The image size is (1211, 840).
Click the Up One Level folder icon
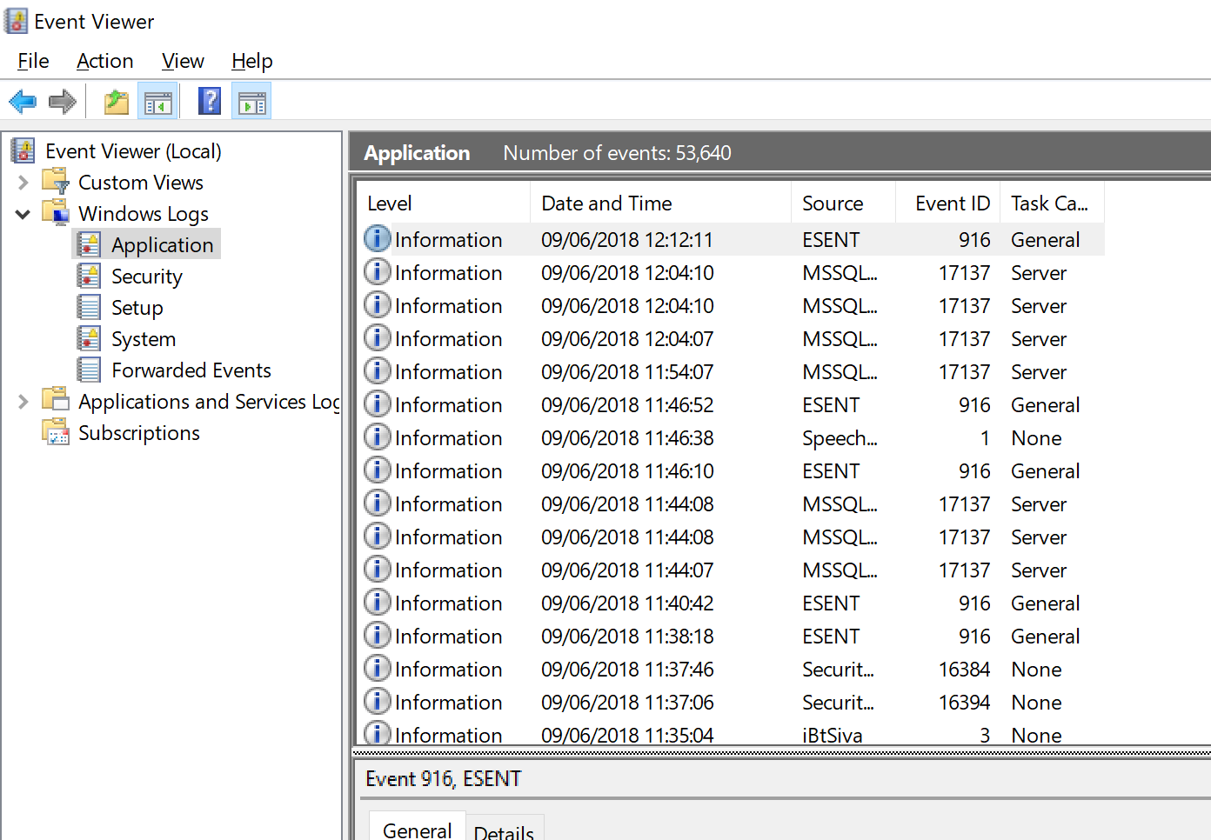pyautogui.click(x=116, y=102)
